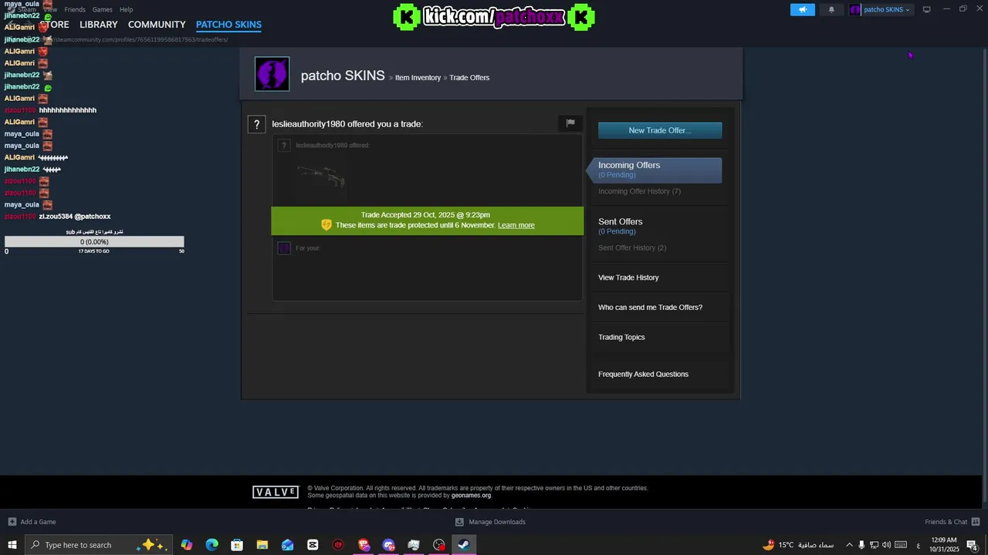Image resolution: width=988 pixels, height=555 pixels.
Task: Open Frequently Asked Questions
Action: [643, 375]
